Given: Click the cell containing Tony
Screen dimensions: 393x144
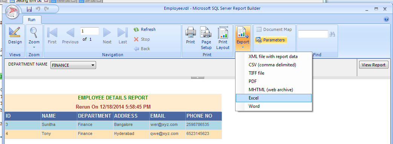Looking at the screenshot, I should [59, 134].
